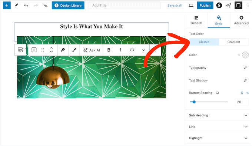Open the More rich text controls dropdown

pyautogui.click(x=143, y=50)
